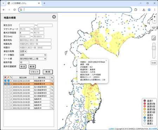Viewport: 158px width, 130px height.
Task: Open a new browser tab
Action: tap(44, 3)
